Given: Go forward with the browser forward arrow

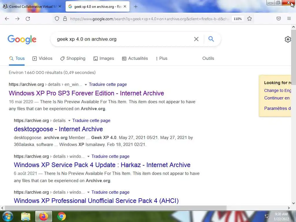Looking at the screenshot, I should click(x=17, y=19).
